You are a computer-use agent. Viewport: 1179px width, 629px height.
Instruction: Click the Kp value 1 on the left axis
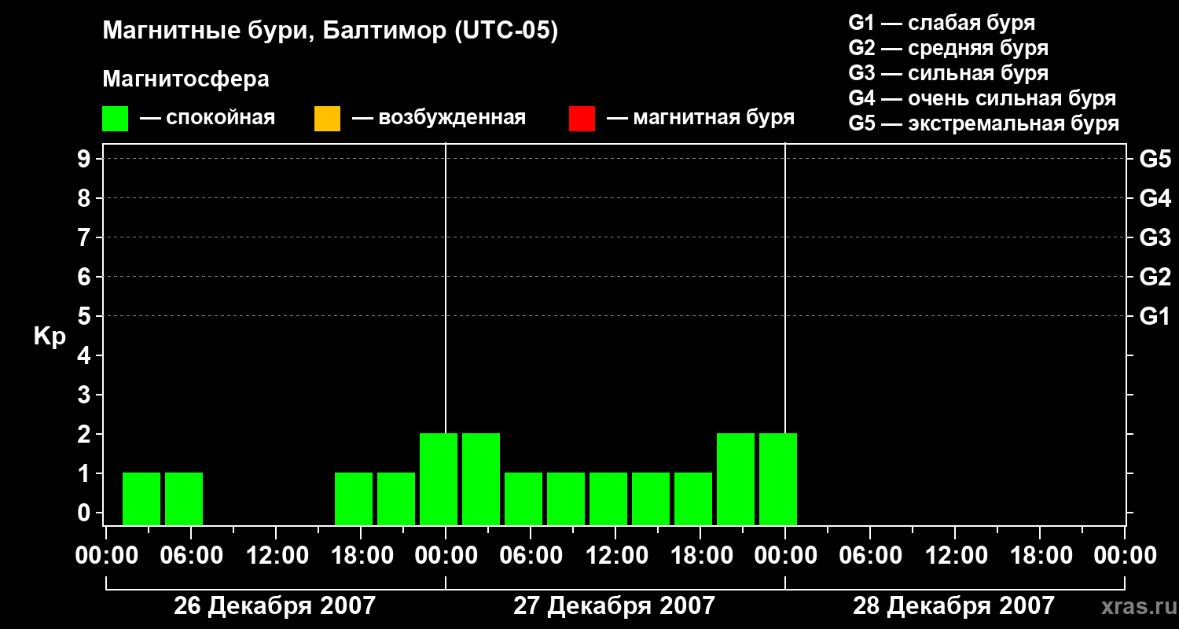(86, 473)
